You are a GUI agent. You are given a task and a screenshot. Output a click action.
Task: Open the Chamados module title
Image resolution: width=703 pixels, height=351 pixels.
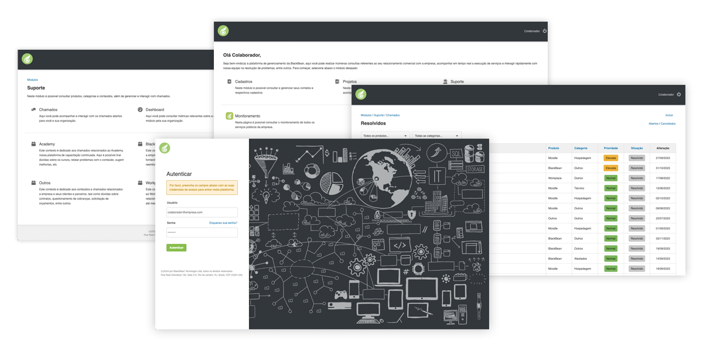coord(48,110)
